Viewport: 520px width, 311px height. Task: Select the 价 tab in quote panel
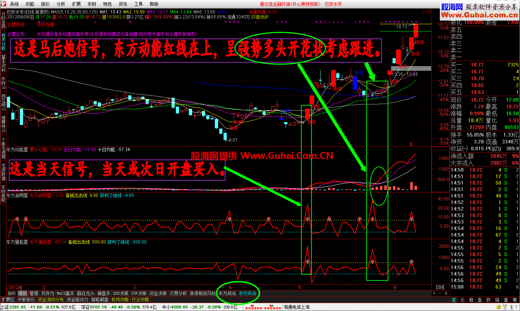tap(463, 300)
